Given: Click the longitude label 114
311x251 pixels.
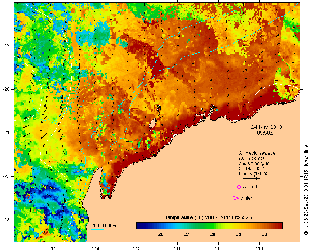Looking at the screenshot, I should point(96,248).
